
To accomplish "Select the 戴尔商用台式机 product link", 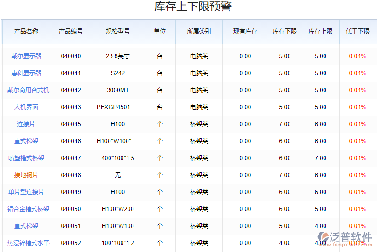I will [x=28, y=90].
